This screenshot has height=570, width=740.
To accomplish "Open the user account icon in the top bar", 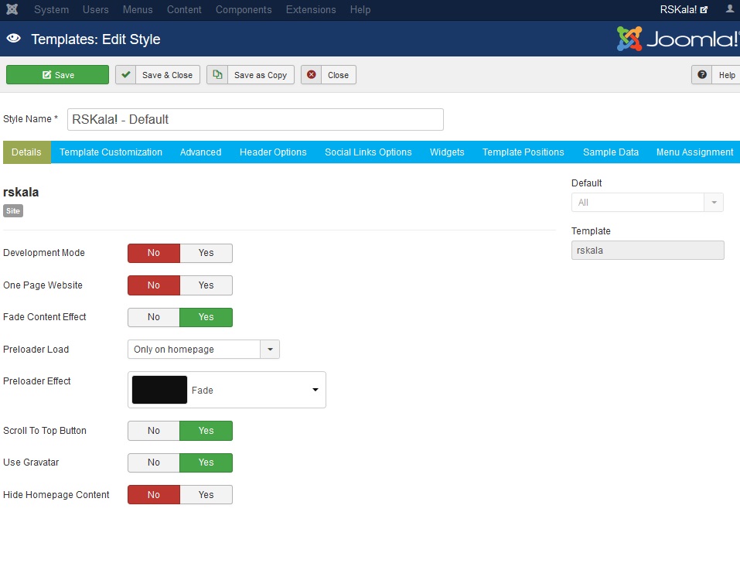I will pyautogui.click(x=730, y=9).
